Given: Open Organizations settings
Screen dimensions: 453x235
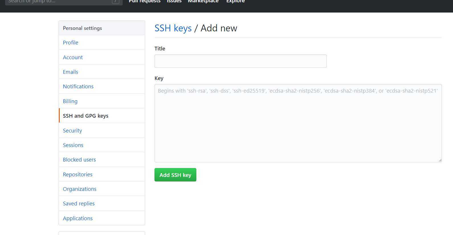Looking at the screenshot, I should [102, 189].
